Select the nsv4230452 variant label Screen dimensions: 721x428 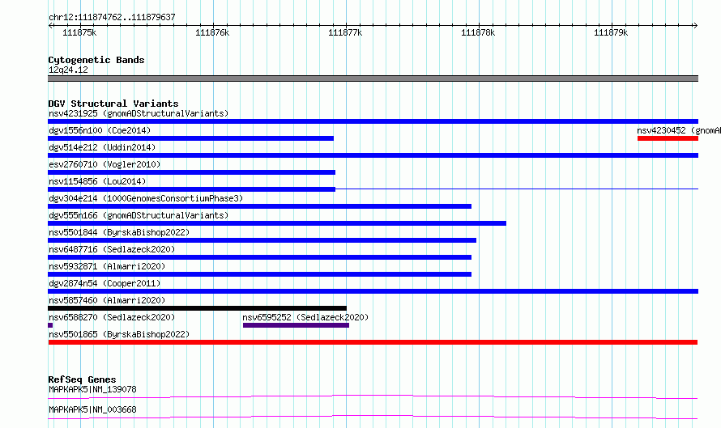[679, 130]
